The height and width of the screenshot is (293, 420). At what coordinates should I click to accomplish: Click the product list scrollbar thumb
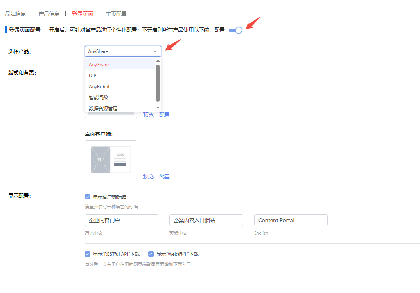click(x=158, y=83)
